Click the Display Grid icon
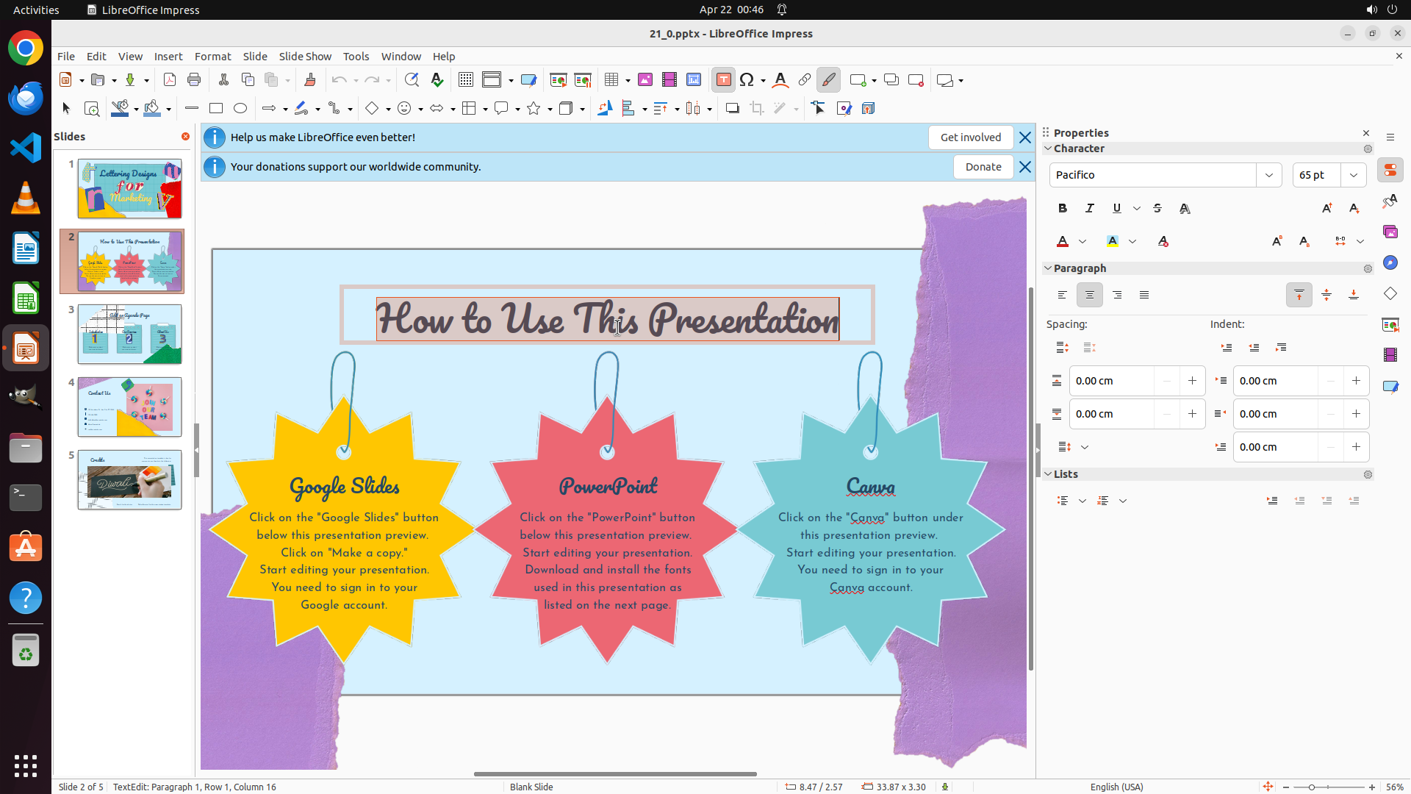The image size is (1411, 794). 466,80
